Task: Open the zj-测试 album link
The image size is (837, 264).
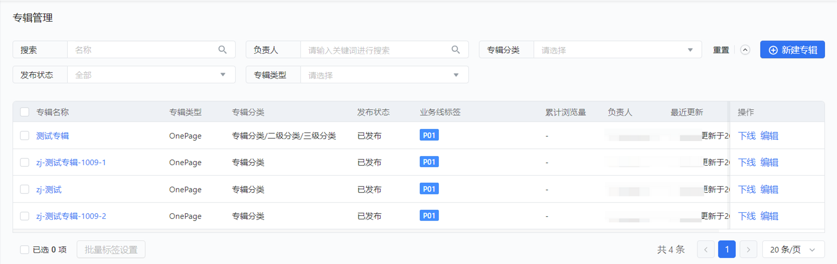Action: click(49, 189)
